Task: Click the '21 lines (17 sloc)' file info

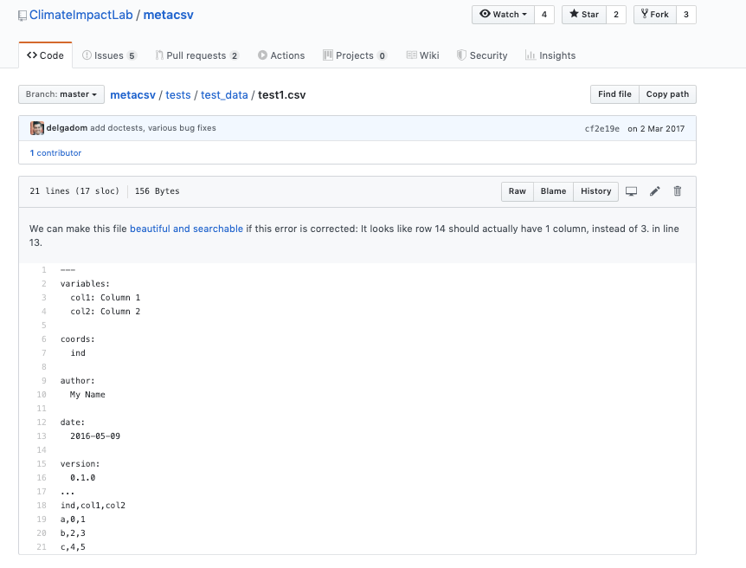Action: tap(74, 190)
